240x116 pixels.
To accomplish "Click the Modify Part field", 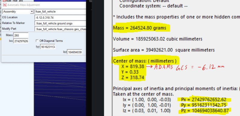I will (x=60, y=29).
